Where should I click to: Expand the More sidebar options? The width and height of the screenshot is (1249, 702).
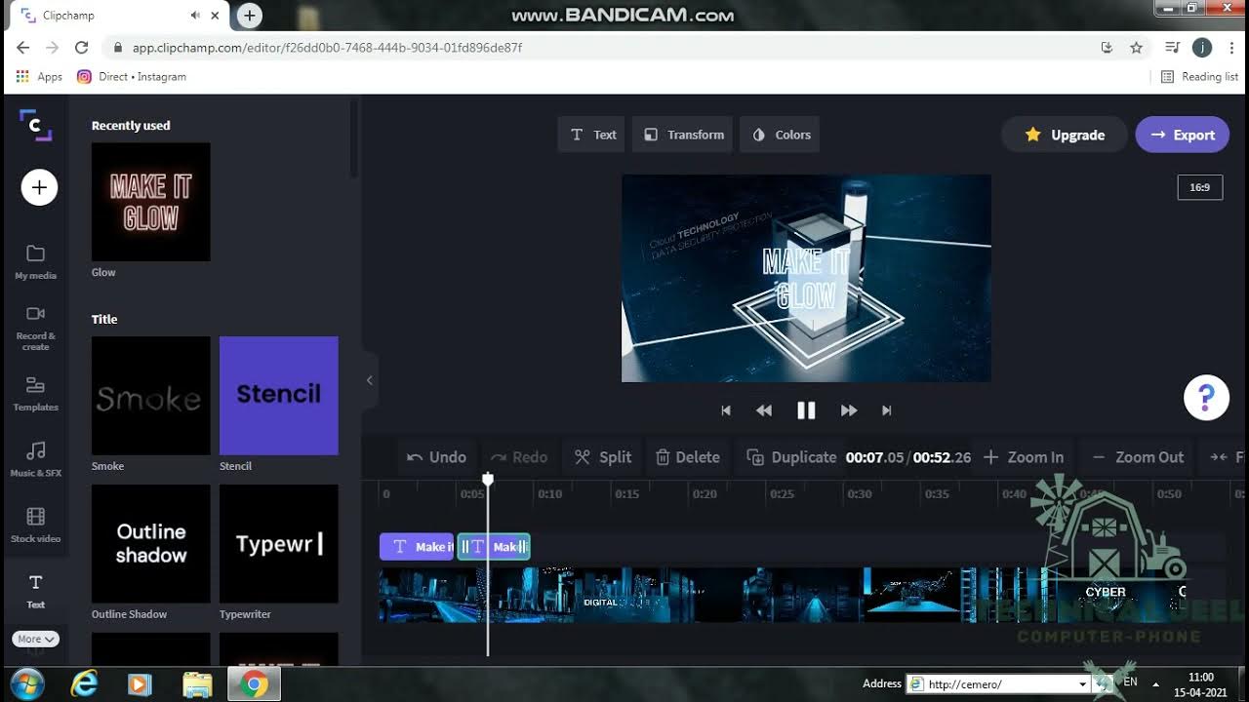click(x=35, y=640)
